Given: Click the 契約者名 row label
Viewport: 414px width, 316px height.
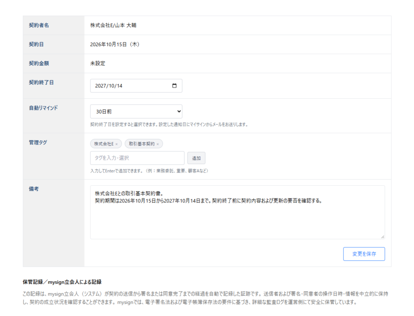Looking at the screenshot, I should [x=39, y=25].
